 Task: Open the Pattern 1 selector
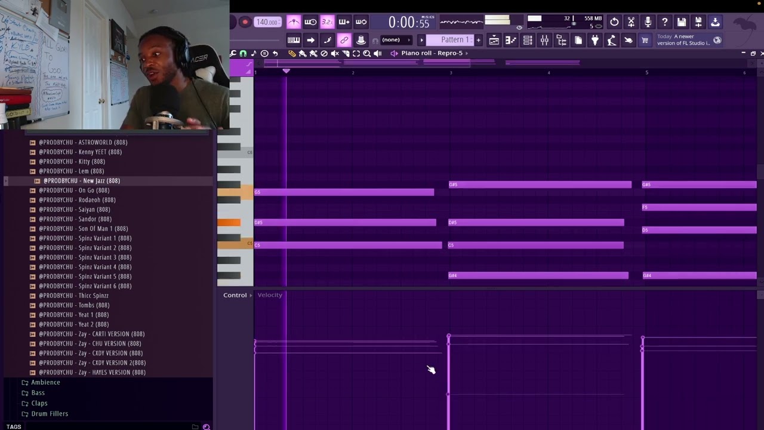point(455,40)
